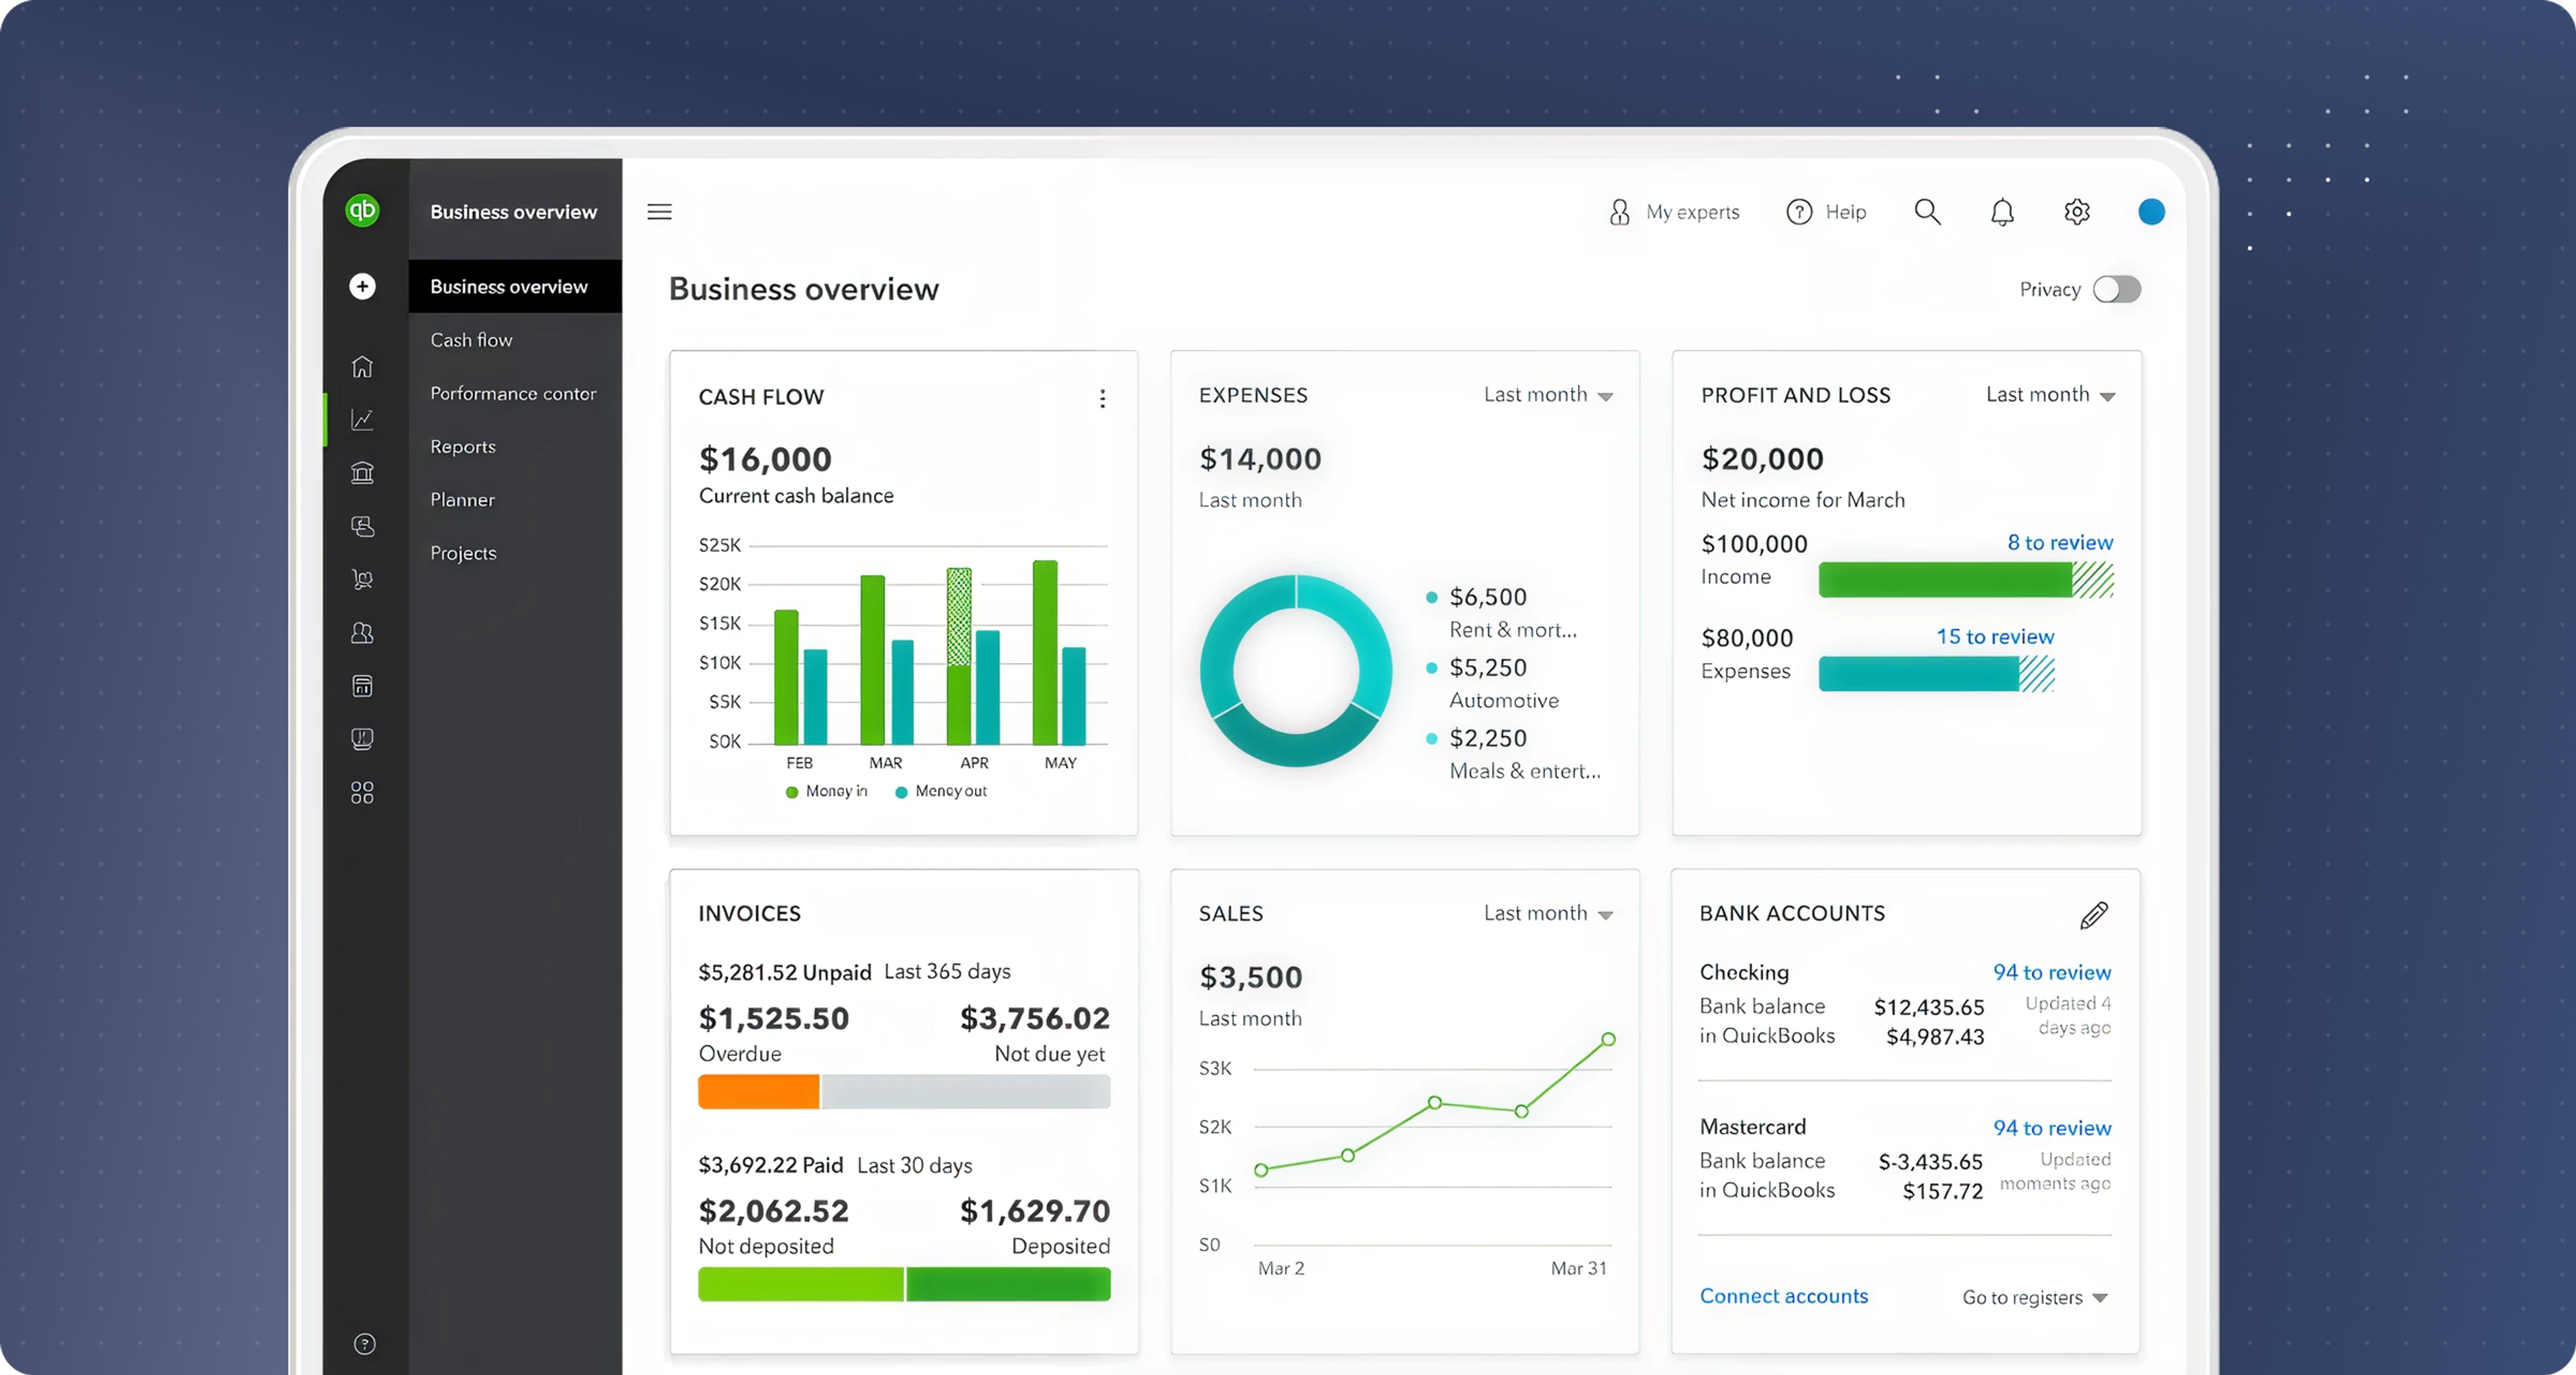
Task: Click the $16,000 current cash balance
Action: (765, 460)
